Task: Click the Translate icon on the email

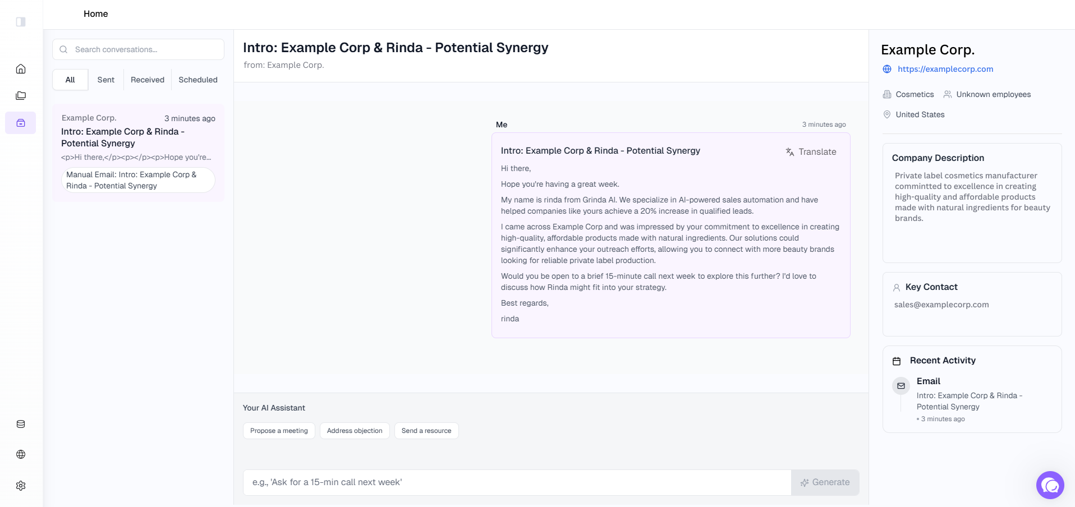Action: (790, 152)
